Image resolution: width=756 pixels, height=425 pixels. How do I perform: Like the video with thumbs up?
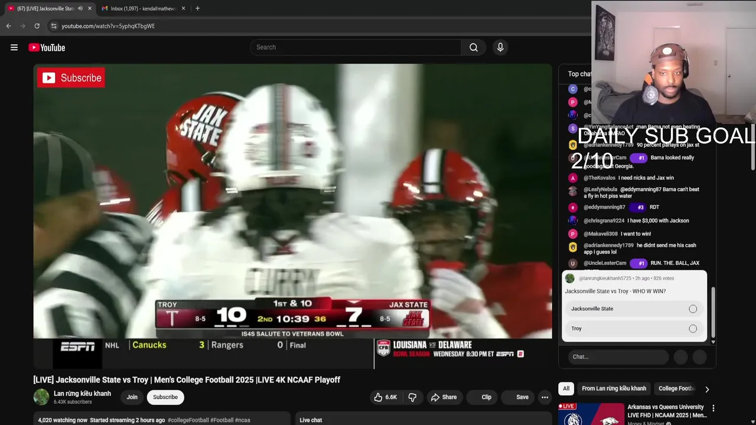pos(385,397)
